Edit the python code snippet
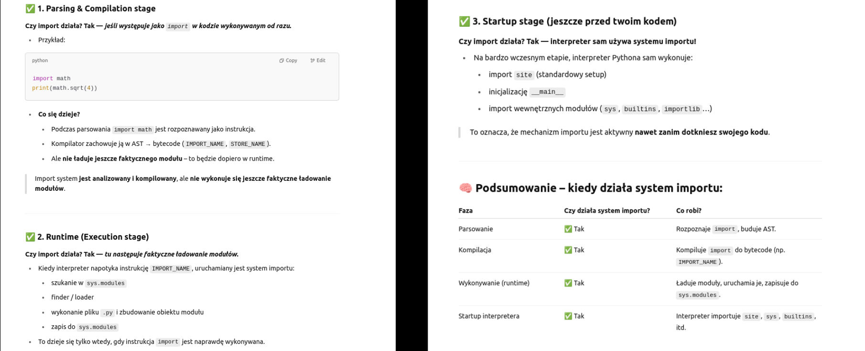 [x=318, y=61]
